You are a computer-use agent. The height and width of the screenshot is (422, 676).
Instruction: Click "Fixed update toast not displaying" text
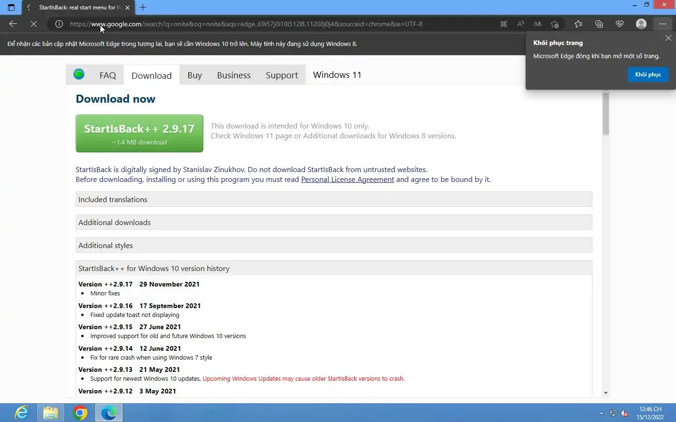pos(135,315)
